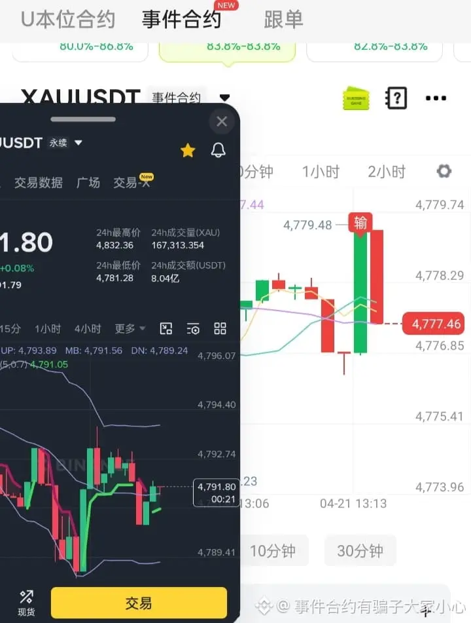The width and height of the screenshot is (471, 623).
Task: Open the help notebook question icon
Action: point(396,98)
